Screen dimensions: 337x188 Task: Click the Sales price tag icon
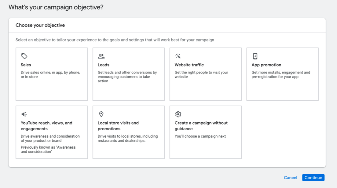[x=24, y=56]
